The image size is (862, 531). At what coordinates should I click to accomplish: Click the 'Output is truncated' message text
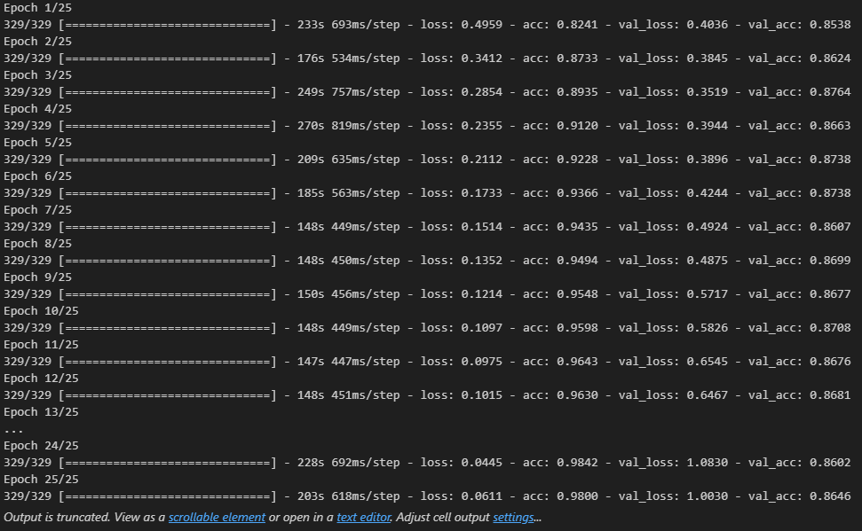pos(57,518)
